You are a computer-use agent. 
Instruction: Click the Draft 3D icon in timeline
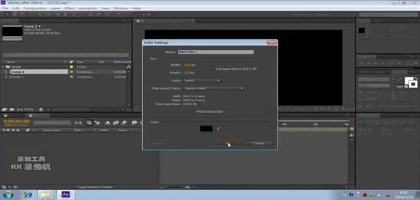(x=98, y=122)
